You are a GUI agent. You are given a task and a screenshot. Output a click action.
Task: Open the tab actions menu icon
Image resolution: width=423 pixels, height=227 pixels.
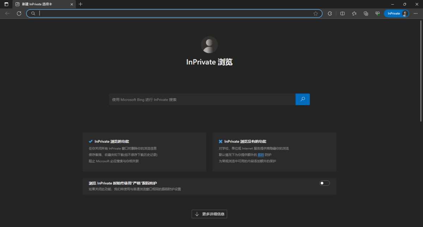pyautogui.click(x=6, y=4)
